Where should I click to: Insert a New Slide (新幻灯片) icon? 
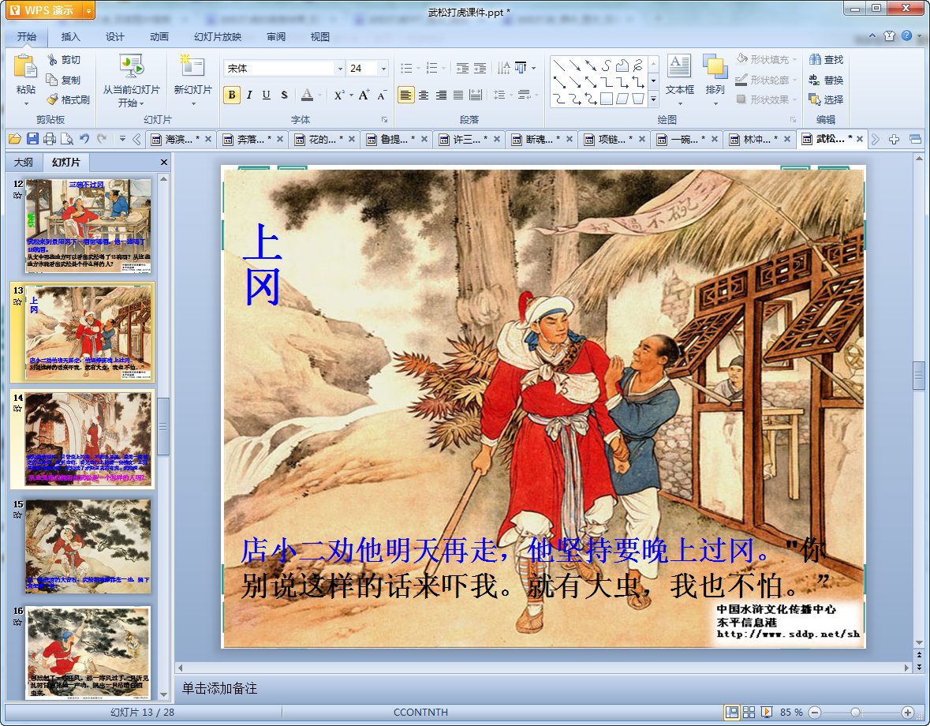(x=192, y=66)
